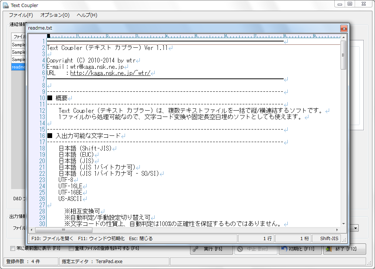
Task: Click the http://kaga.nsk.ne.jp/~wtr/ URL
Action: (x=110, y=73)
